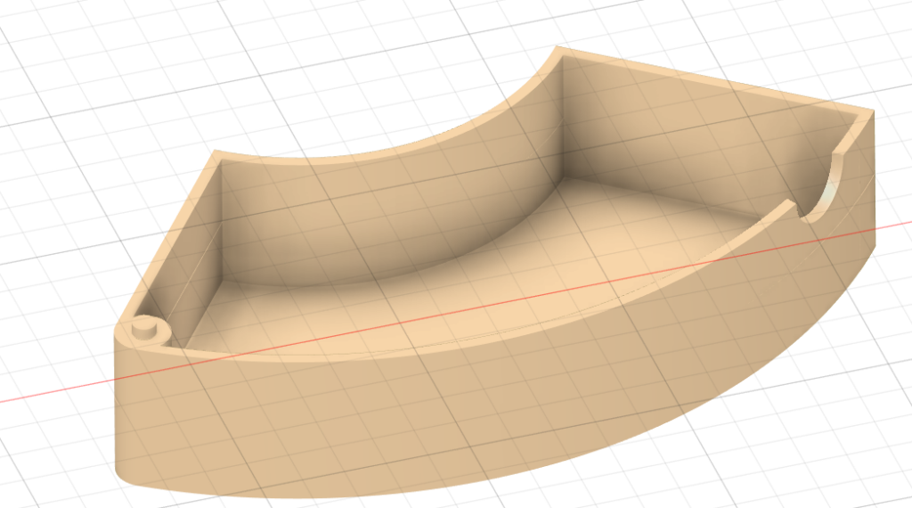Click the semicircular notch in the right wall

point(824,192)
